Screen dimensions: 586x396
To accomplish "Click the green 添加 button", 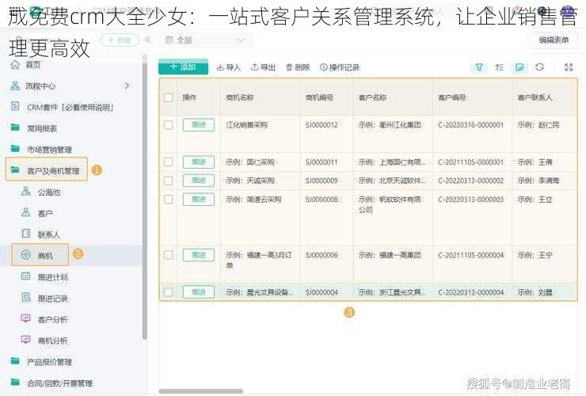I will [183, 67].
